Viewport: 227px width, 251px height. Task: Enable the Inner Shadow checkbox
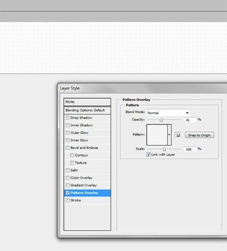[68, 125]
